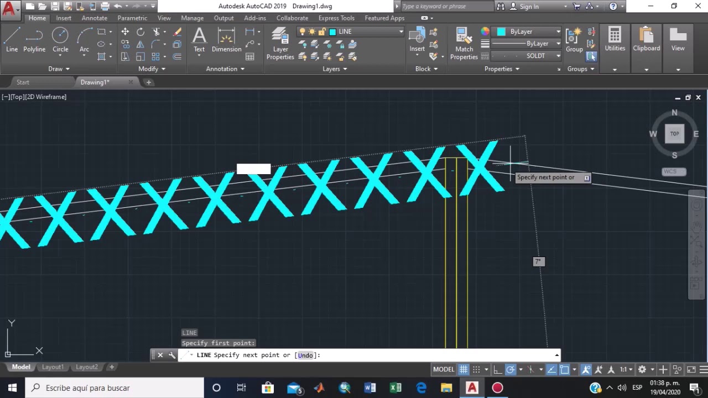
Task: Click Match Properties tool
Action: coord(464,43)
